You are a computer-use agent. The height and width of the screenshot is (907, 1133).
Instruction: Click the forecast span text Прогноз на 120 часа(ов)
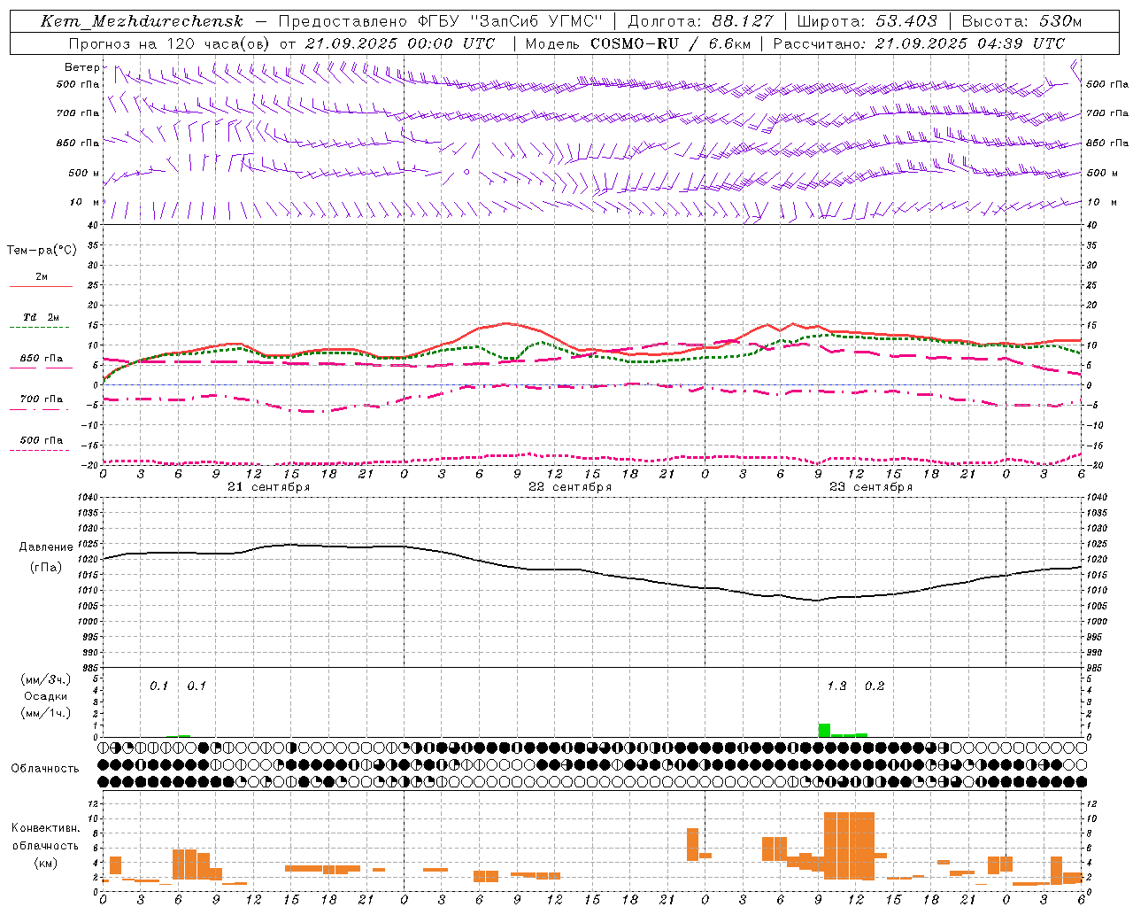pyautogui.click(x=170, y=43)
